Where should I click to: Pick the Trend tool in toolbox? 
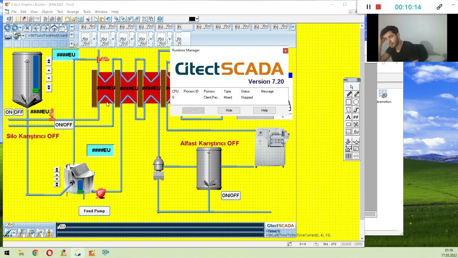click(x=349, y=132)
